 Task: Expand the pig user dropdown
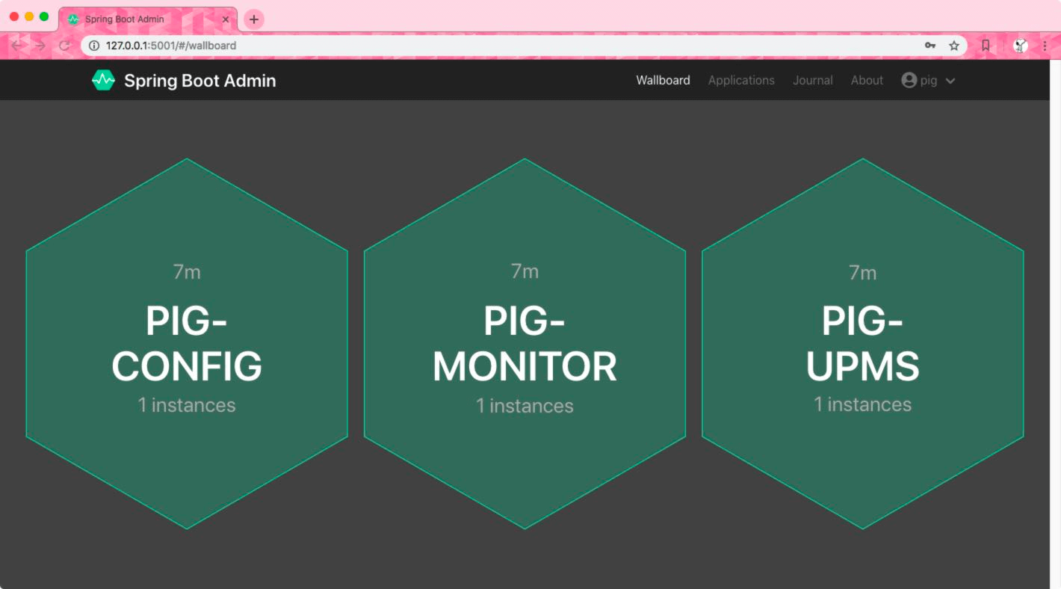(928, 80)
